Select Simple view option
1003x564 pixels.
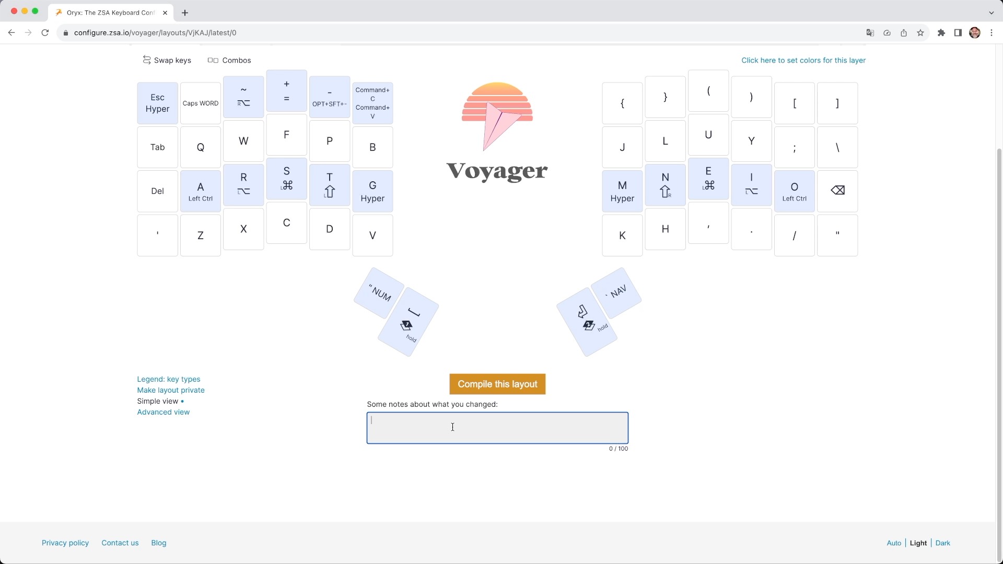pyautogui.click(x=158, y=401)
